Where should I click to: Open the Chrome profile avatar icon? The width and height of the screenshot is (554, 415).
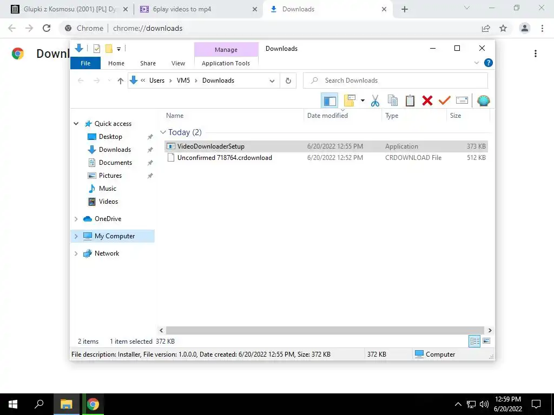pyautogui.click(x=524, y=28)
